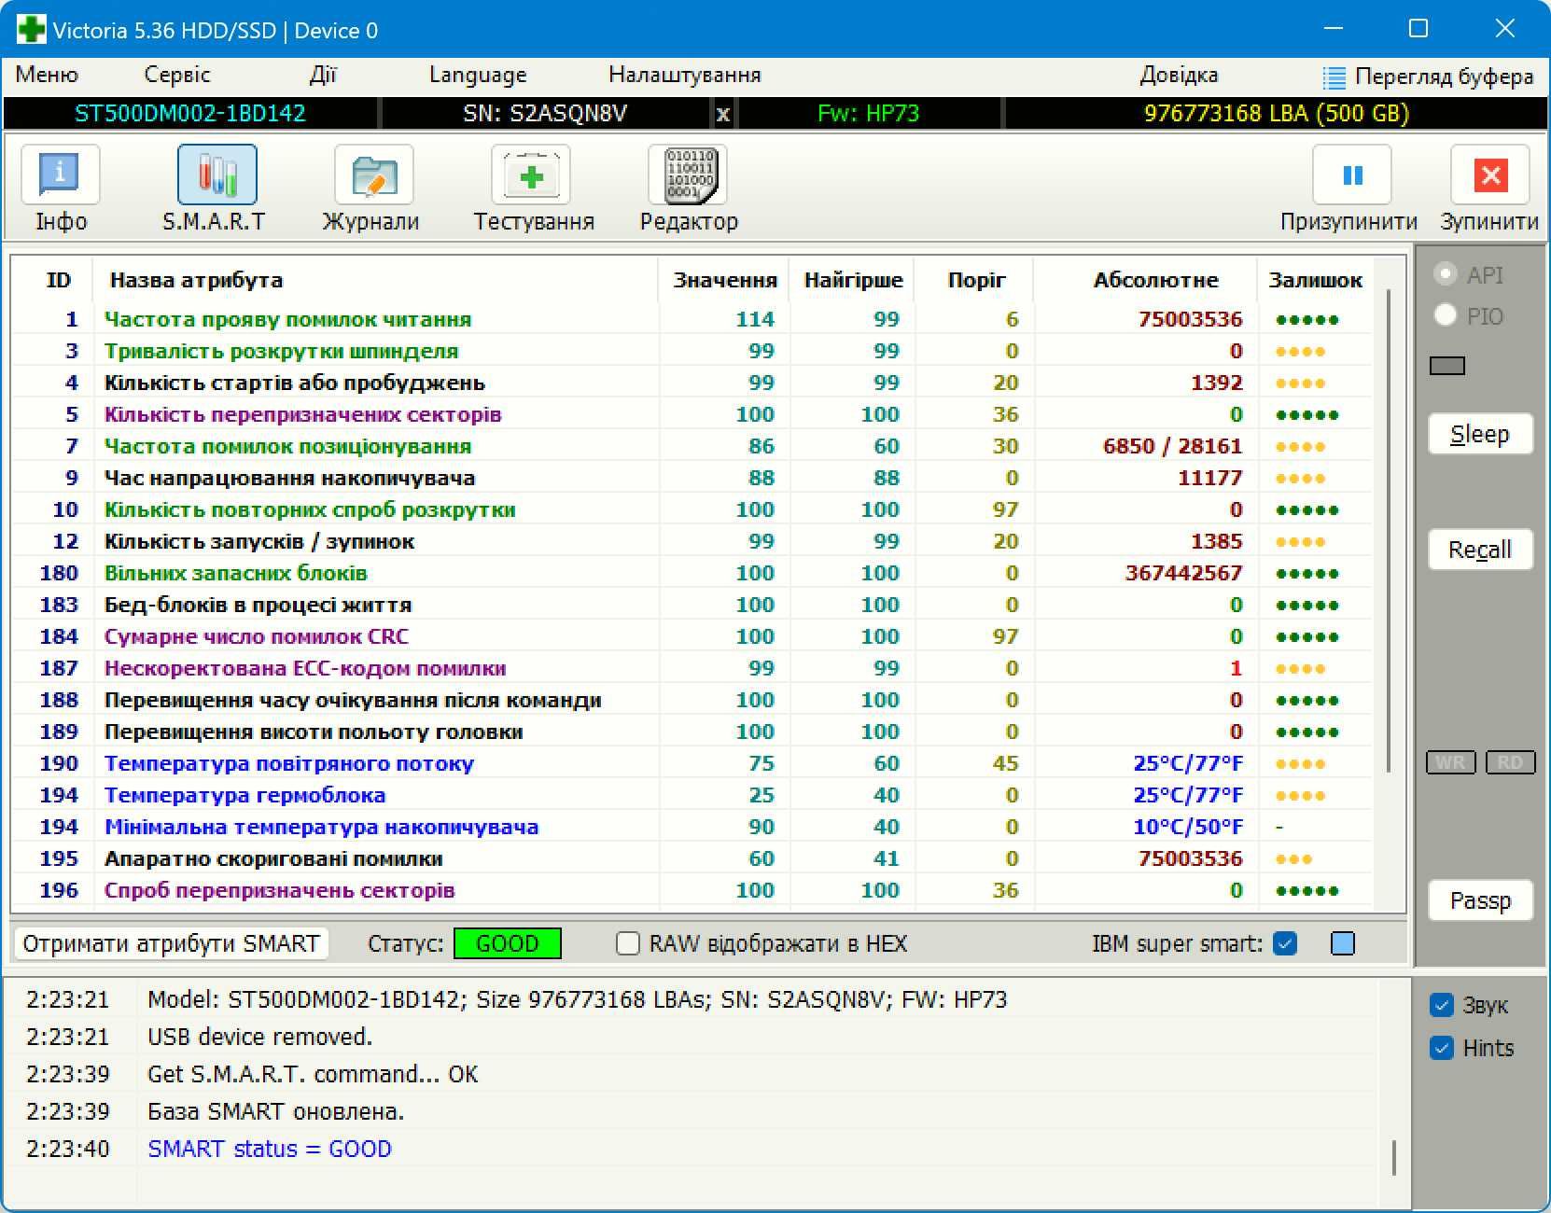1551x1213 pixels.
Task: Click the 976773168 LBA (500 GB) label
Action: pos(1276,114)
